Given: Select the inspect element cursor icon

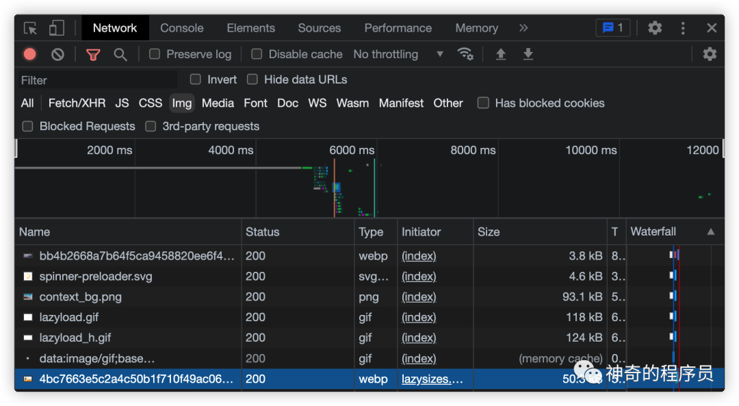Looking at the screenshot, I should click(x=31, y=28).
